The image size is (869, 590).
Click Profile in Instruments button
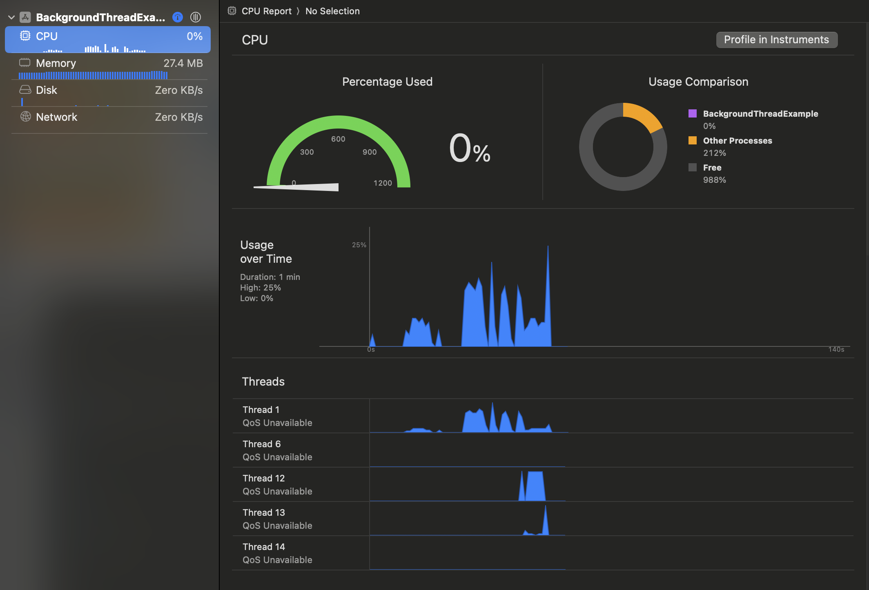(776, 40)
